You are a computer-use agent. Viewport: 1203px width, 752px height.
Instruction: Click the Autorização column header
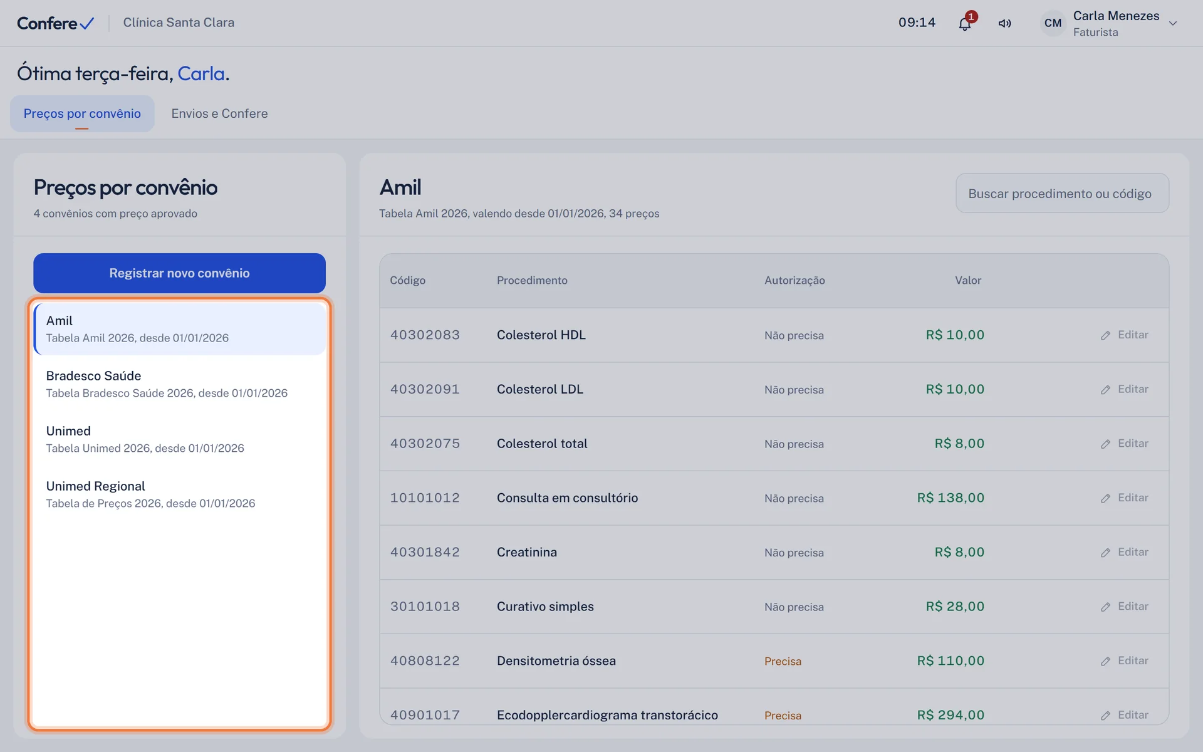(794, 280)
